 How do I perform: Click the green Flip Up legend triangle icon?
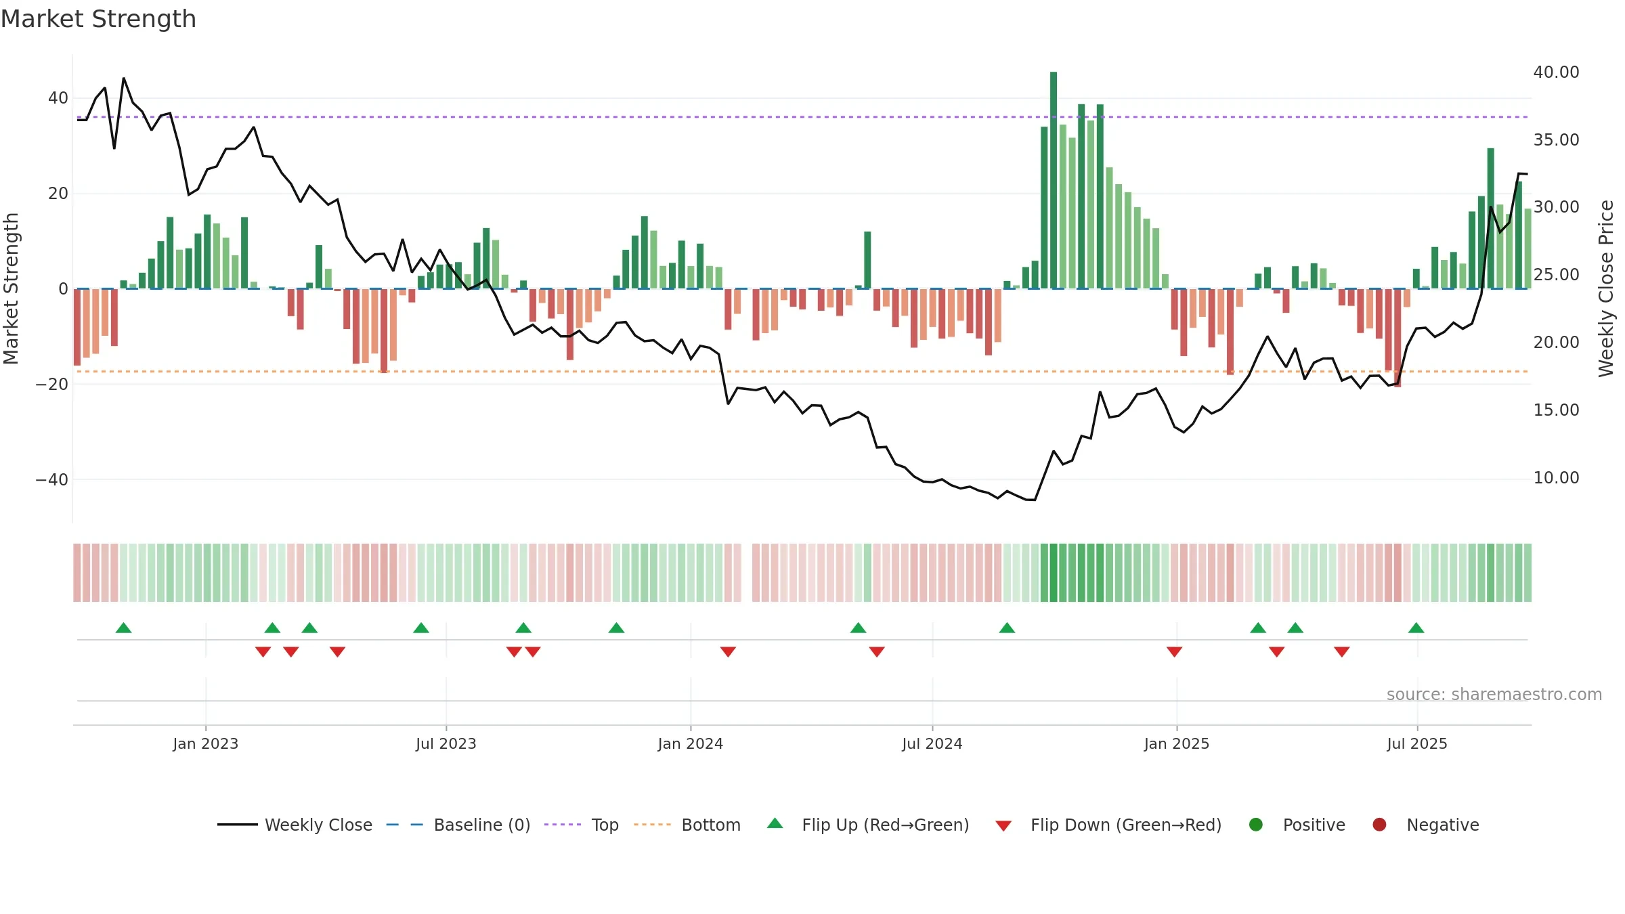775,823
